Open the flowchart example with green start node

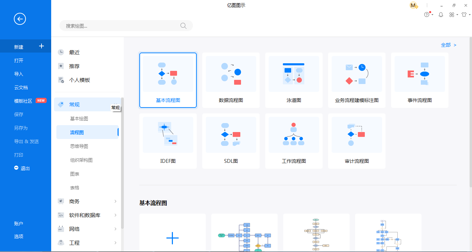click(244, 233)
